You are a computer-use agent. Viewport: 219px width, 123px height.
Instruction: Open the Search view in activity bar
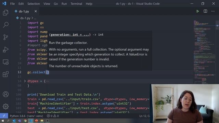[x=5, y=25]
